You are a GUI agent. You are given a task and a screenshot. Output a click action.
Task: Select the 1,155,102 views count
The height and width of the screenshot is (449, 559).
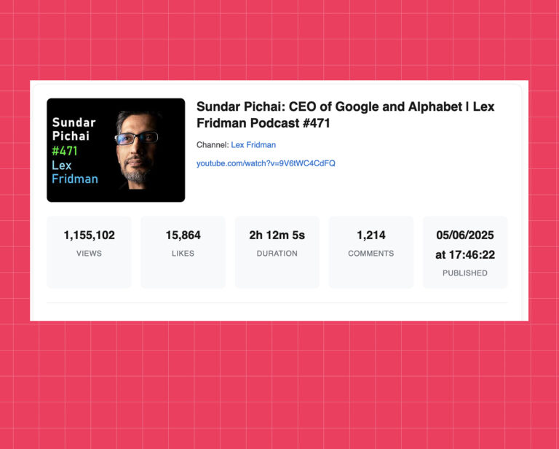tap(89, 235)
